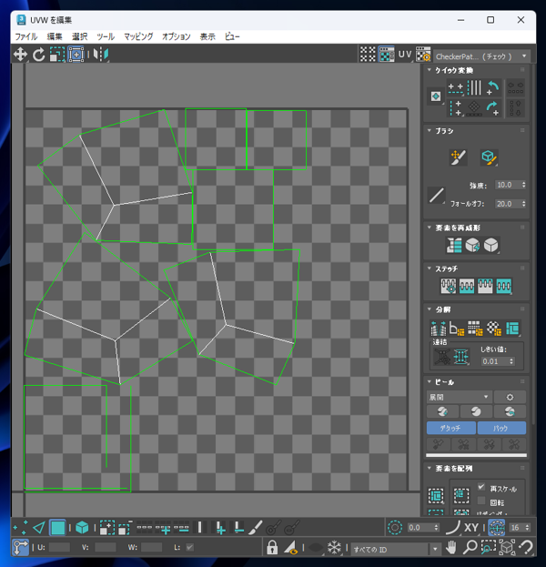Image resolution: width=546 pixels, height=567 pixels.
Task: Open texture checker options icon
Action: pyautogui.click(x=423, y=55)
